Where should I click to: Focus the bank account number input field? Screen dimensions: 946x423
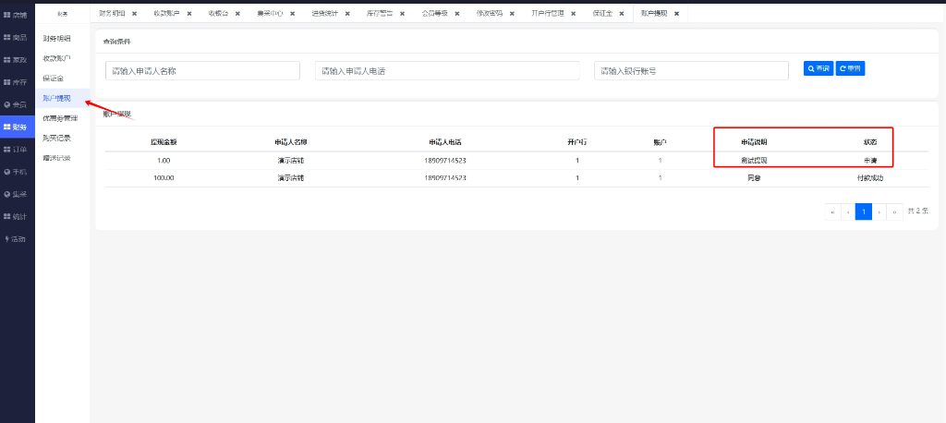coord(691,70)
